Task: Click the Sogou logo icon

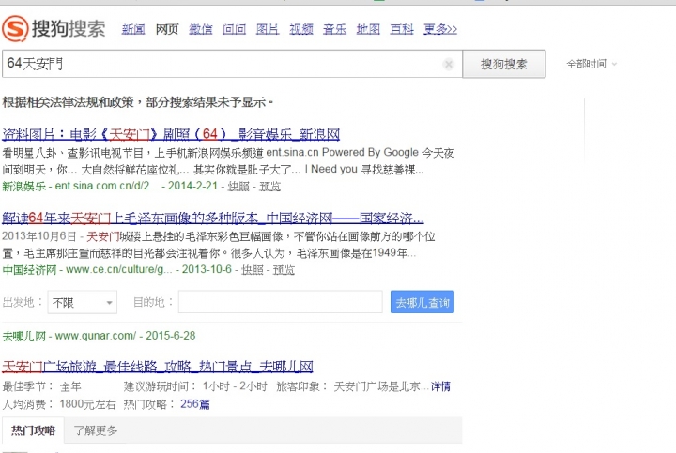Action: [x=16, y=28]
